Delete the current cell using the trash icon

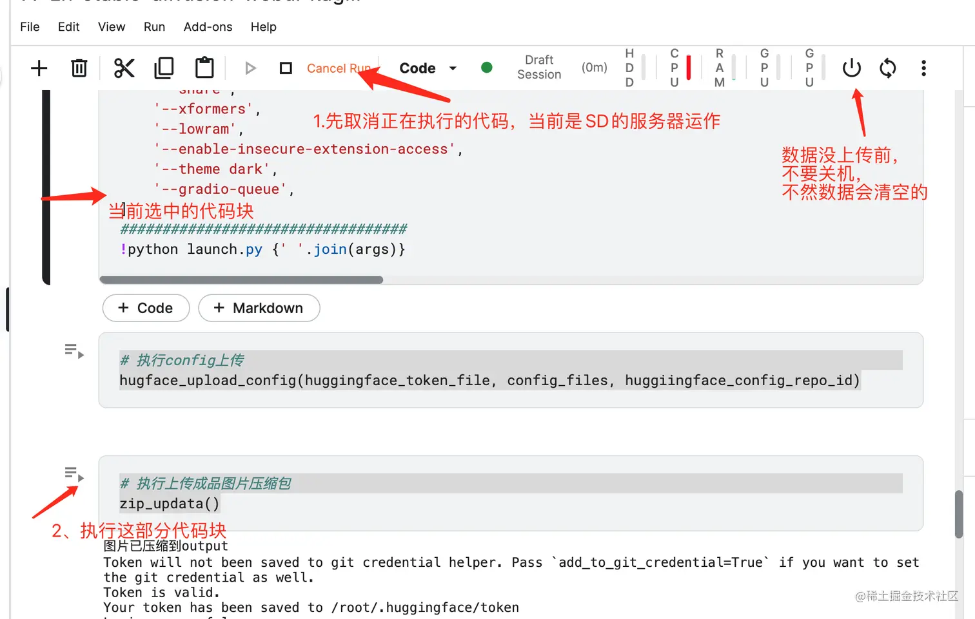point(79,68)
